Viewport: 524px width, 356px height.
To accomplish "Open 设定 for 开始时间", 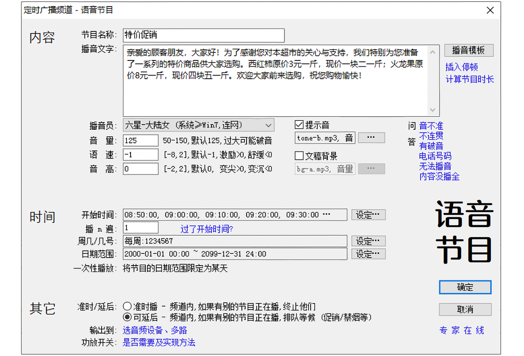I will coord(368,215).
